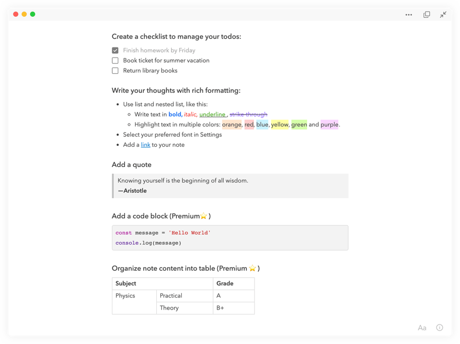Check off Book ticket for summer vacation
The width and height of the screenshot is (460, 344).
(x=115, y=60)
